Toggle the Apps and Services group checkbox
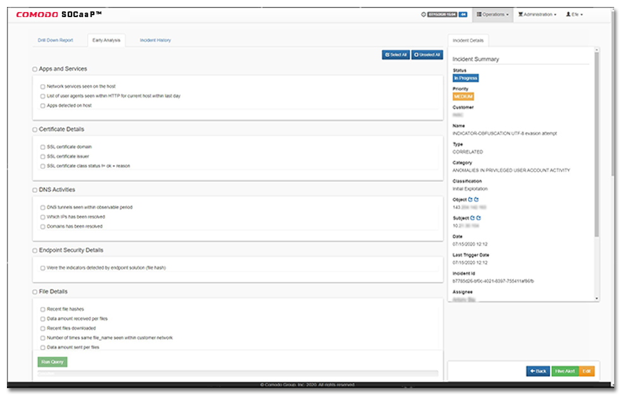Screen dimensions: 630x397 pyautogui.click(x=35, y=70)
